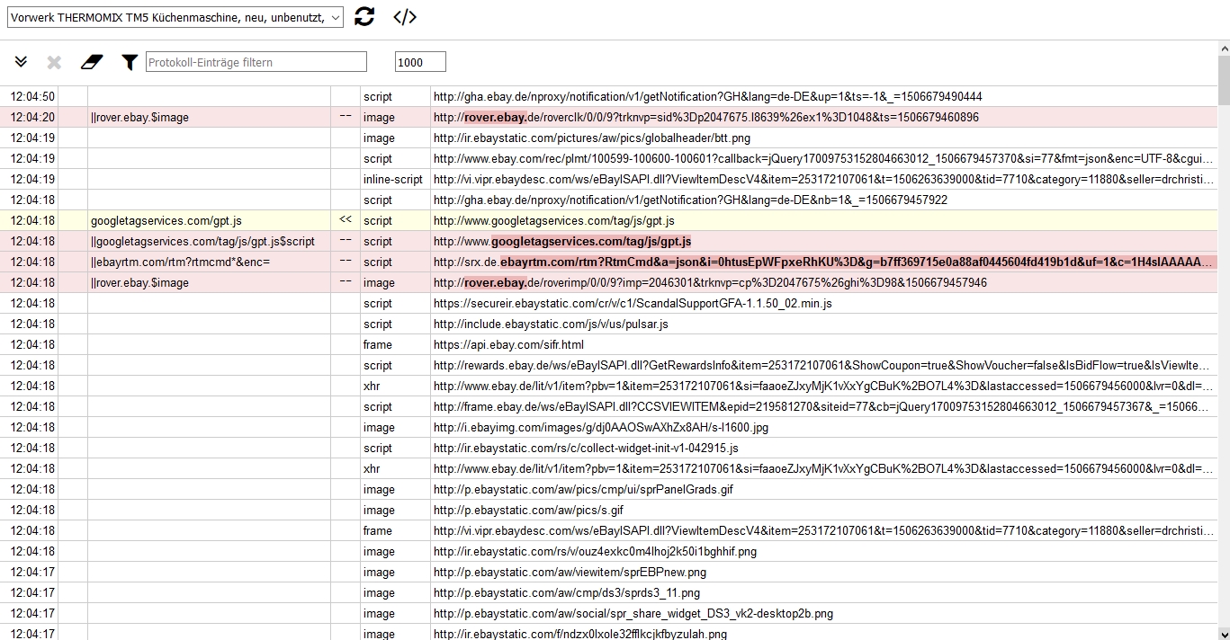The image size is (1230, 640).
Task: Open the ||ebayrtm.com/rtm?rtmcmd*&enc= filter entry
Action: click(180, 262)
